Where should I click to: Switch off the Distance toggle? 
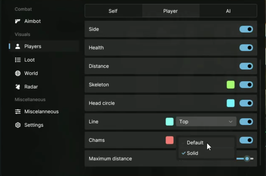pyautogui.click(x=246, y=66)
